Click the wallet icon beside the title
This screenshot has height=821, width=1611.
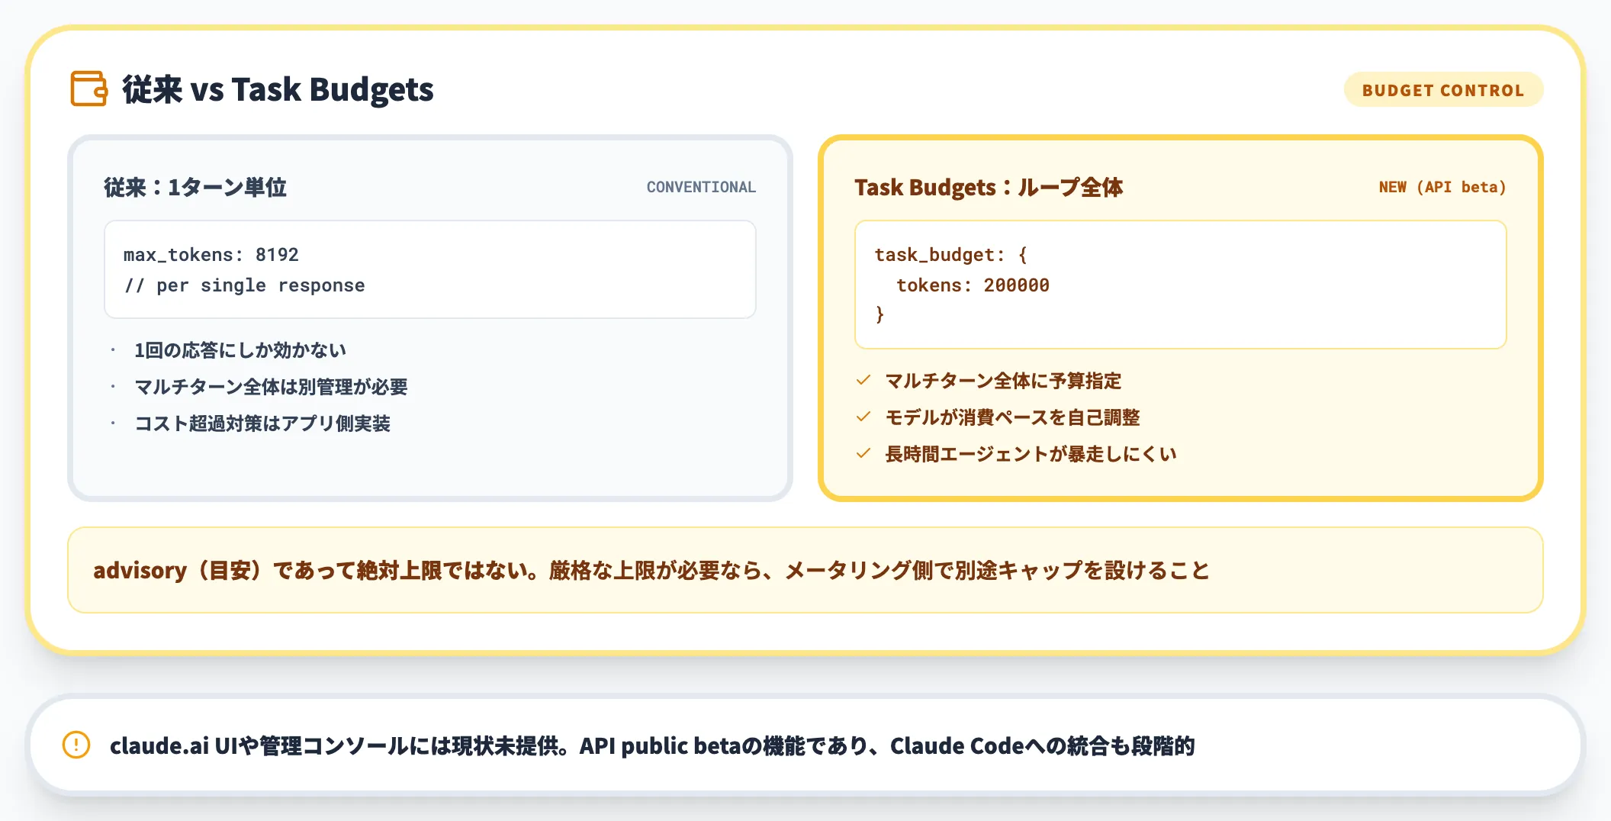(88, 89)
